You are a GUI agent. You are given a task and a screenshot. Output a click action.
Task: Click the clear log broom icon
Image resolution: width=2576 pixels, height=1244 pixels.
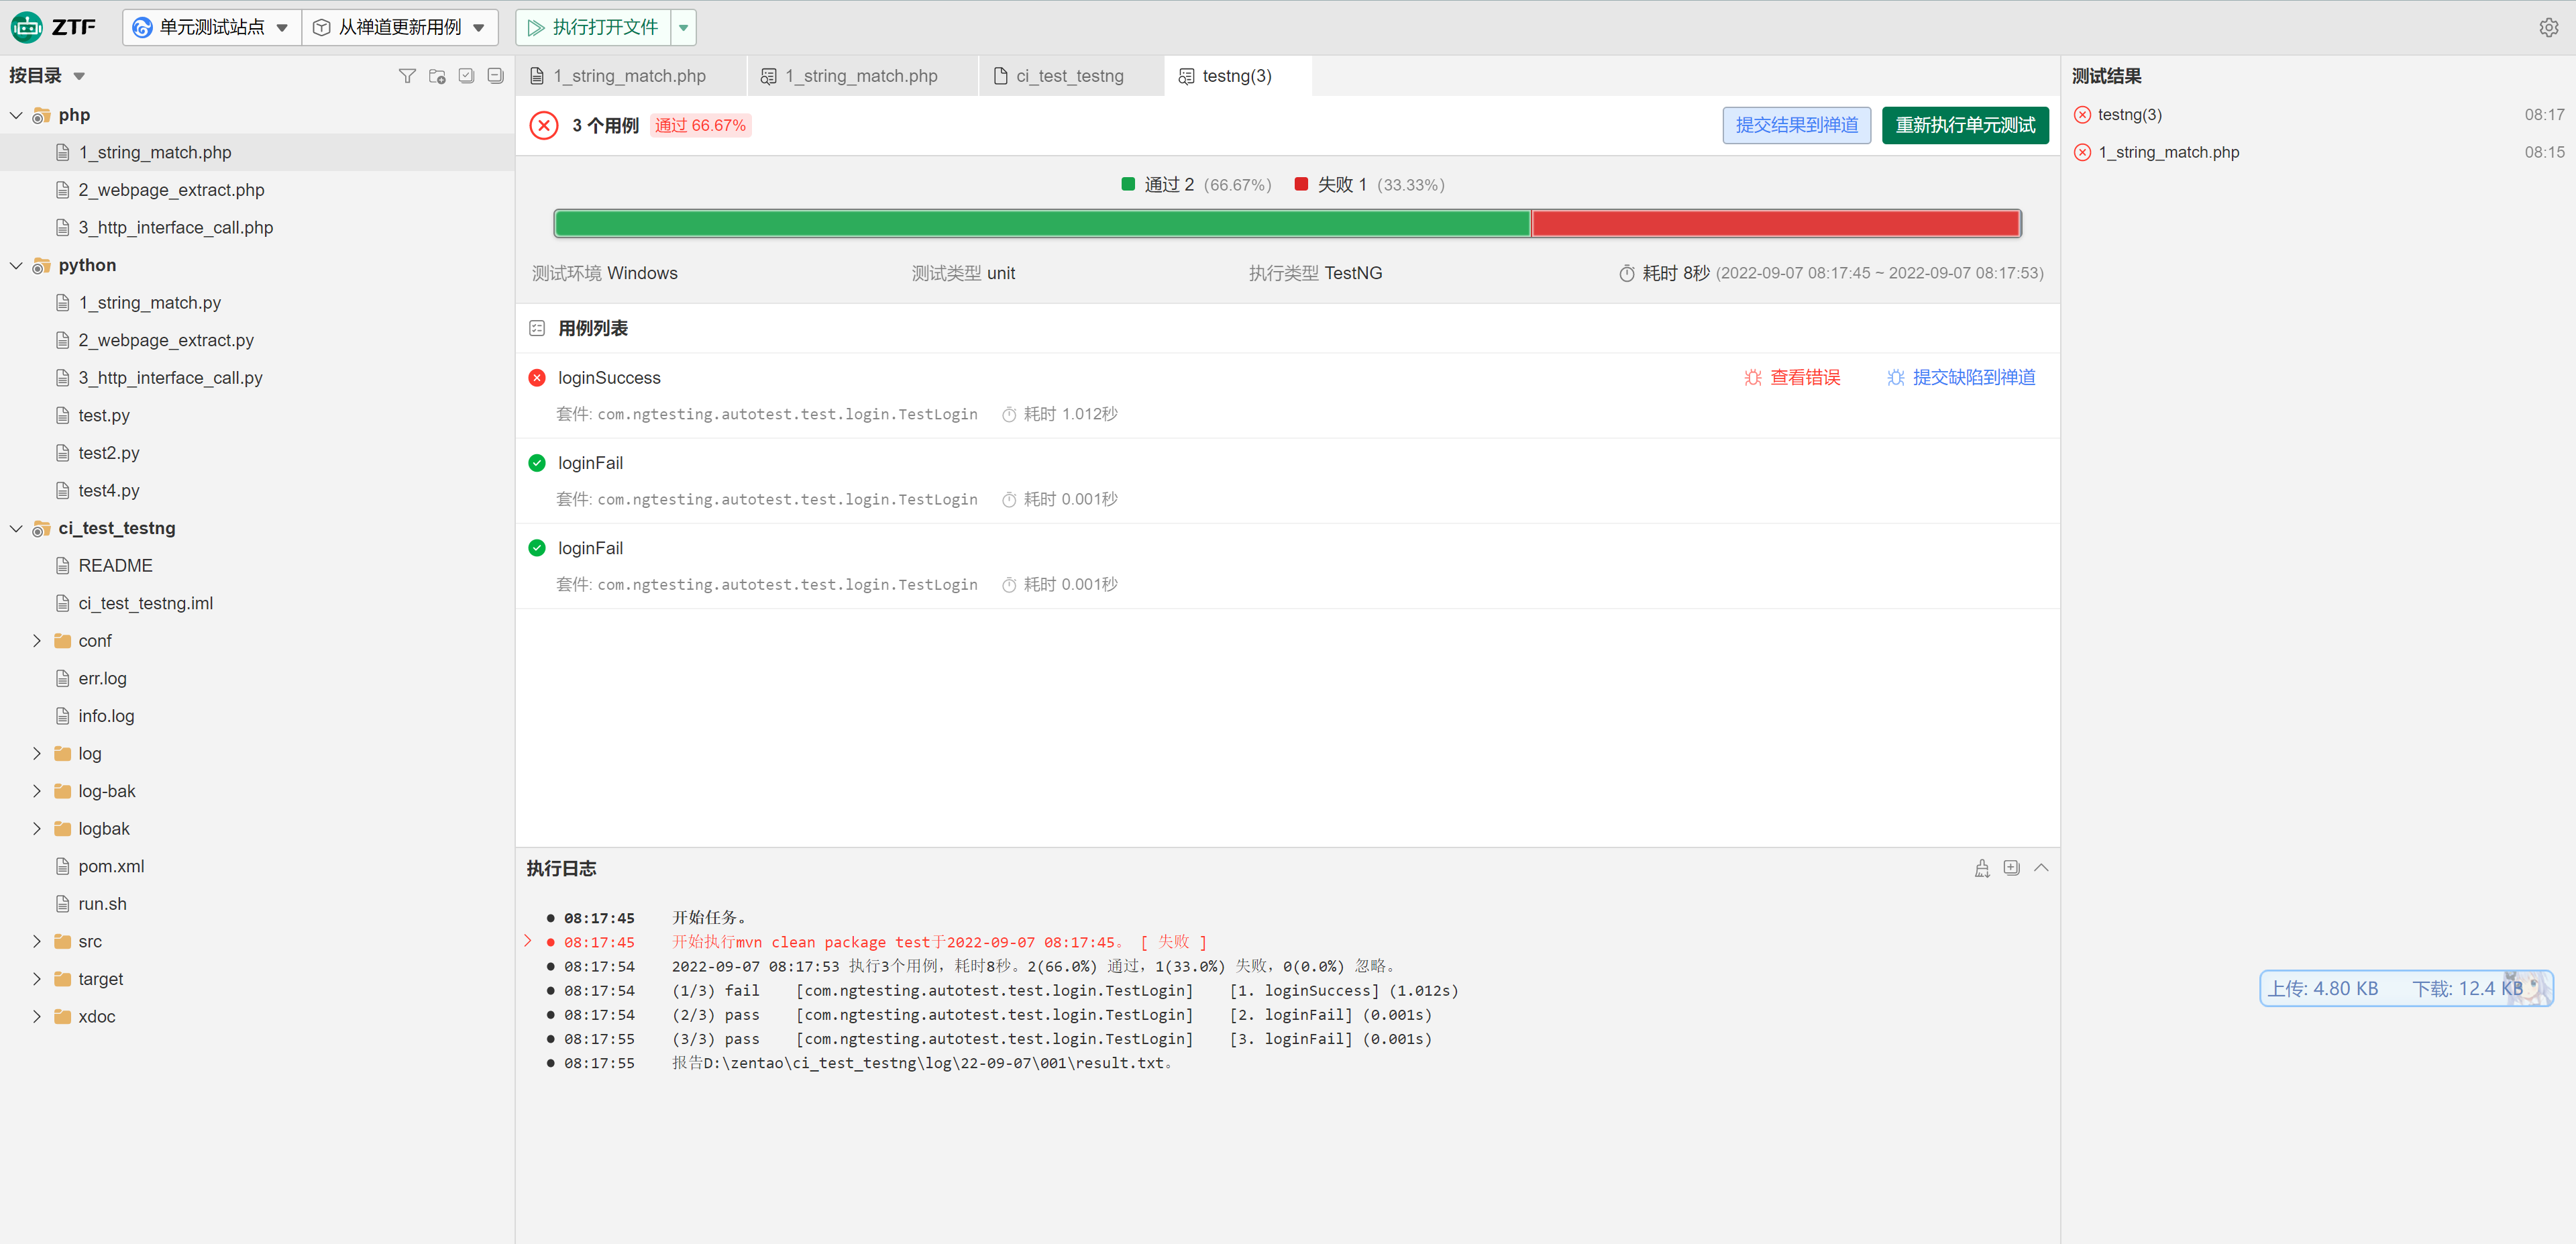point(1981,868)
